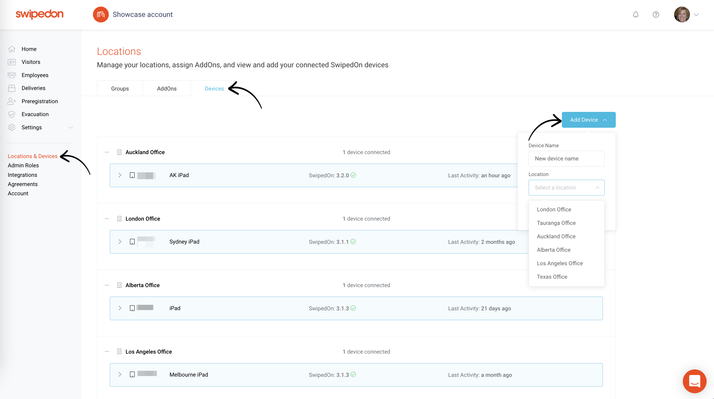
Task: Click the Auckland Office heading
Action: click(145, 152)
